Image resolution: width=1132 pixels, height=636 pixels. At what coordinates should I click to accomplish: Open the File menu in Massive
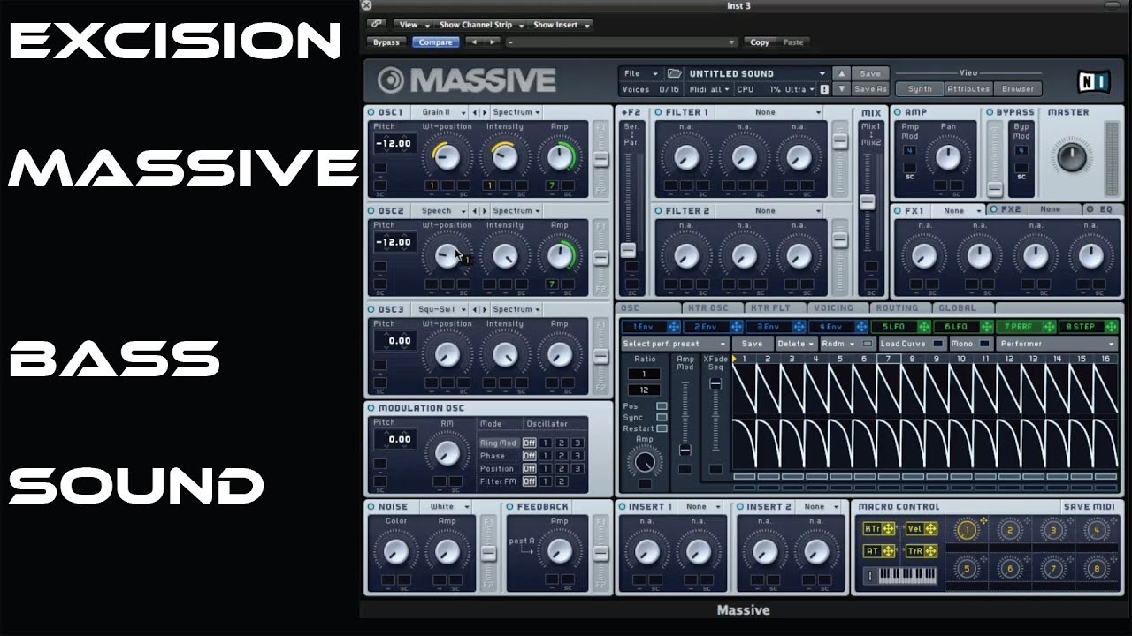[x=641, y=74]
